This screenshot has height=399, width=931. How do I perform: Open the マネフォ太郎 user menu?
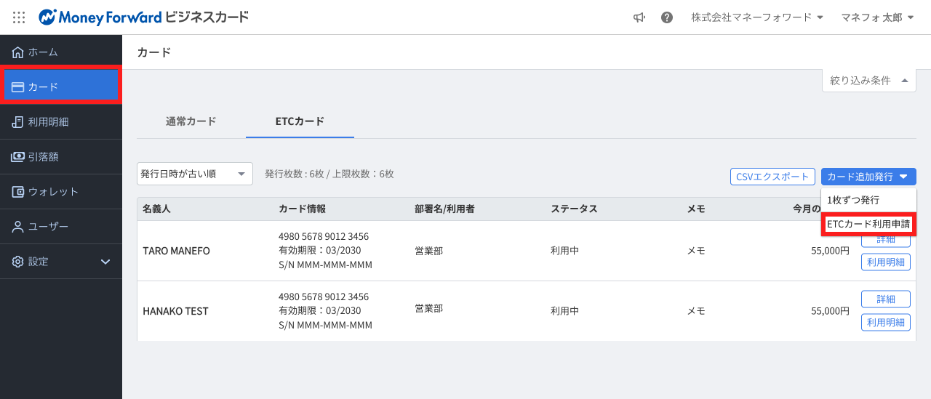point(877,17)
